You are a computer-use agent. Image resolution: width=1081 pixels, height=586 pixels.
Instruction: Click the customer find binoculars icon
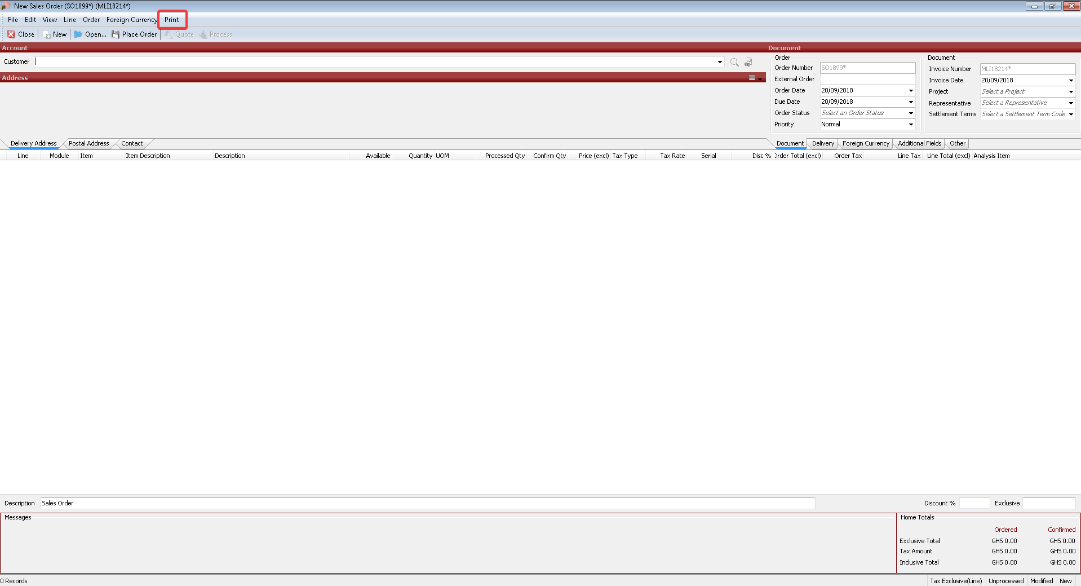[x=748, y=62]
